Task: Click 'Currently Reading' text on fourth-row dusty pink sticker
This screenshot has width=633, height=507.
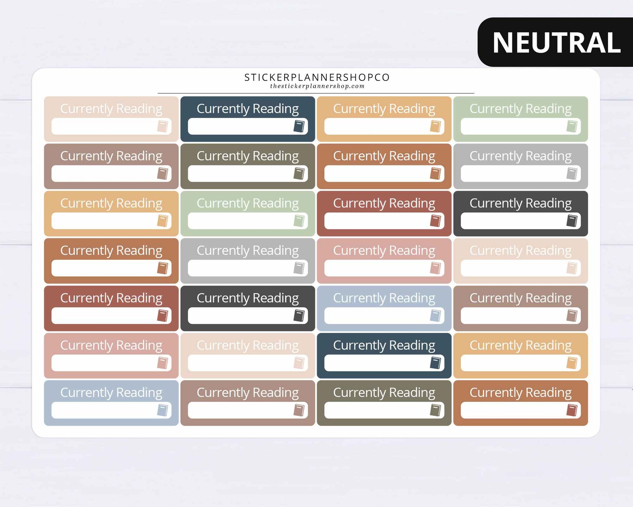Action: click(x=384, y=251)
